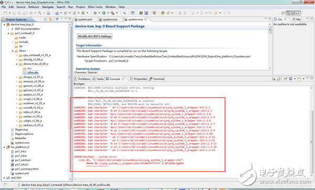Click the Open Perspective icon
The image size is (315, 190).
[x=283, y=13]
